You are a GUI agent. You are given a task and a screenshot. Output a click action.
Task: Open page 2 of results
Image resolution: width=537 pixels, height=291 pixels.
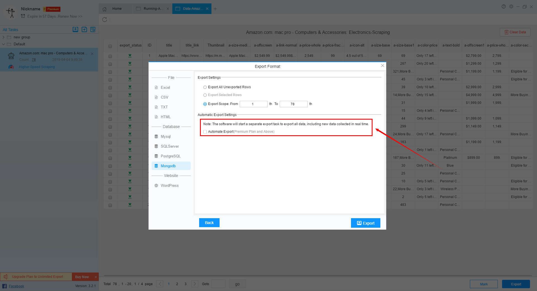click(177, 284)
